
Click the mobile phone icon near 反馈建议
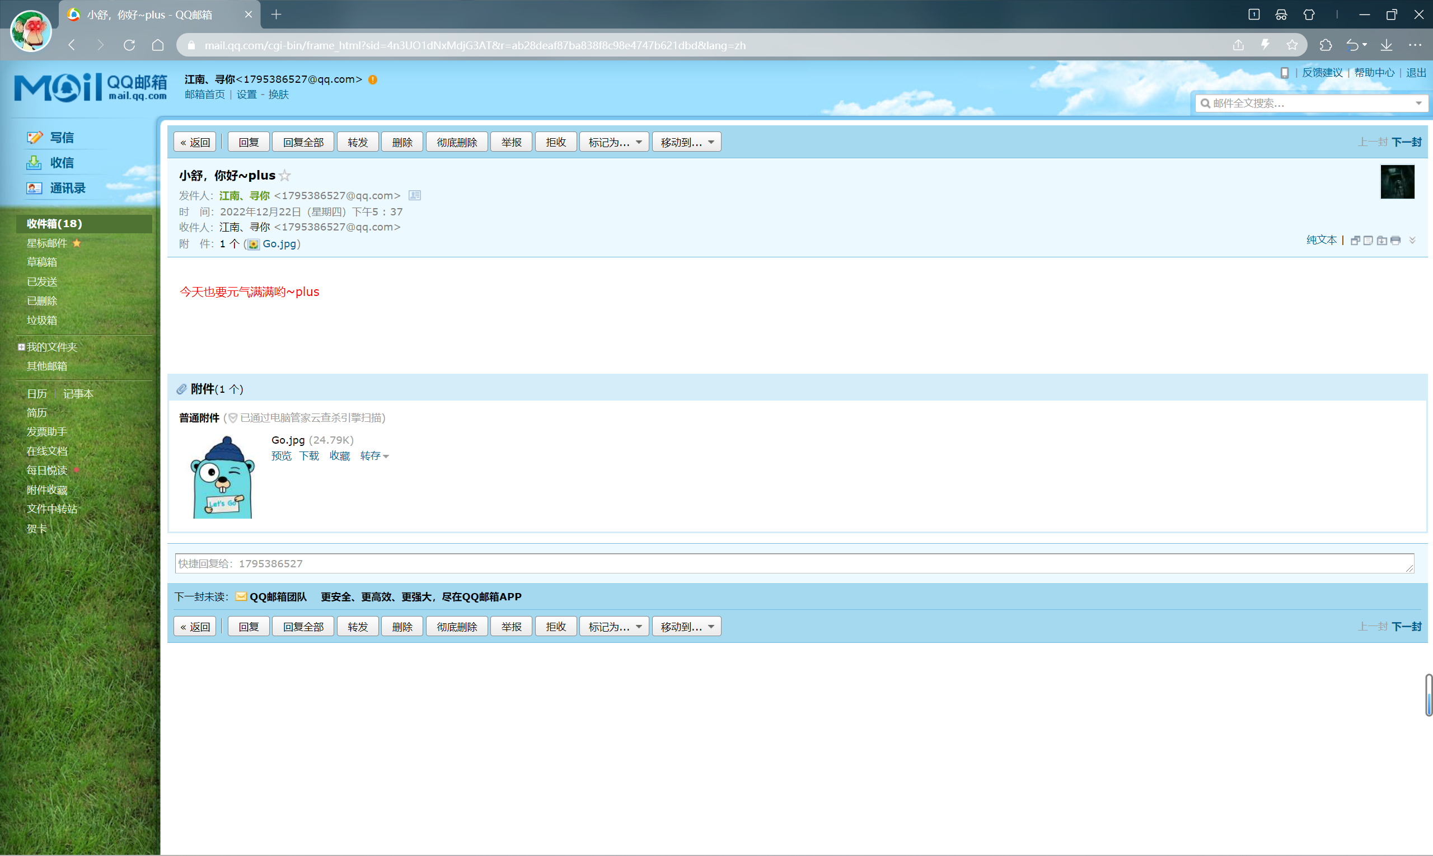(x=1284, y=73)
